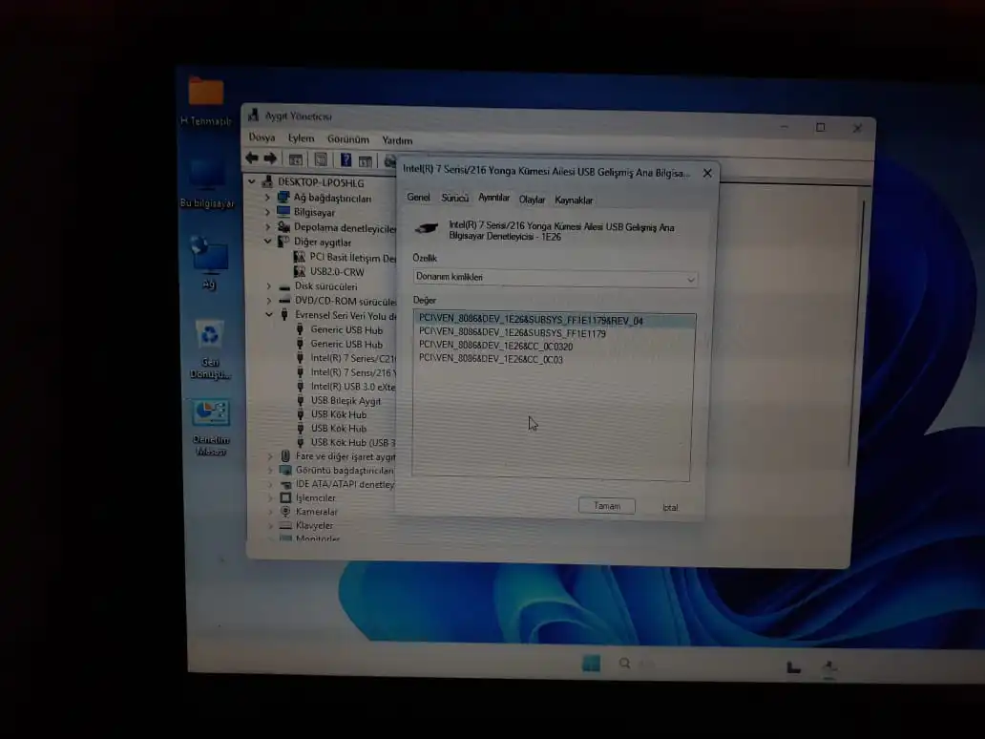Viewport: 985px width, 739px height.
Task: Switch to the Kaynaklar tab
Action: [x=574, y=201]
